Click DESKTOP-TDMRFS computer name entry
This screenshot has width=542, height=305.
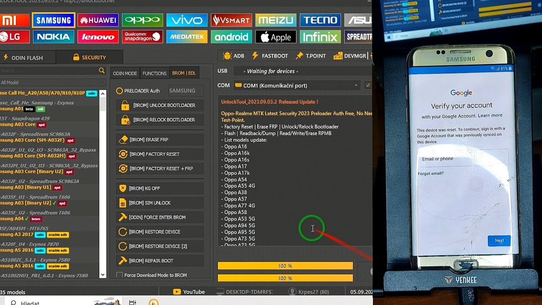point(244,292)
